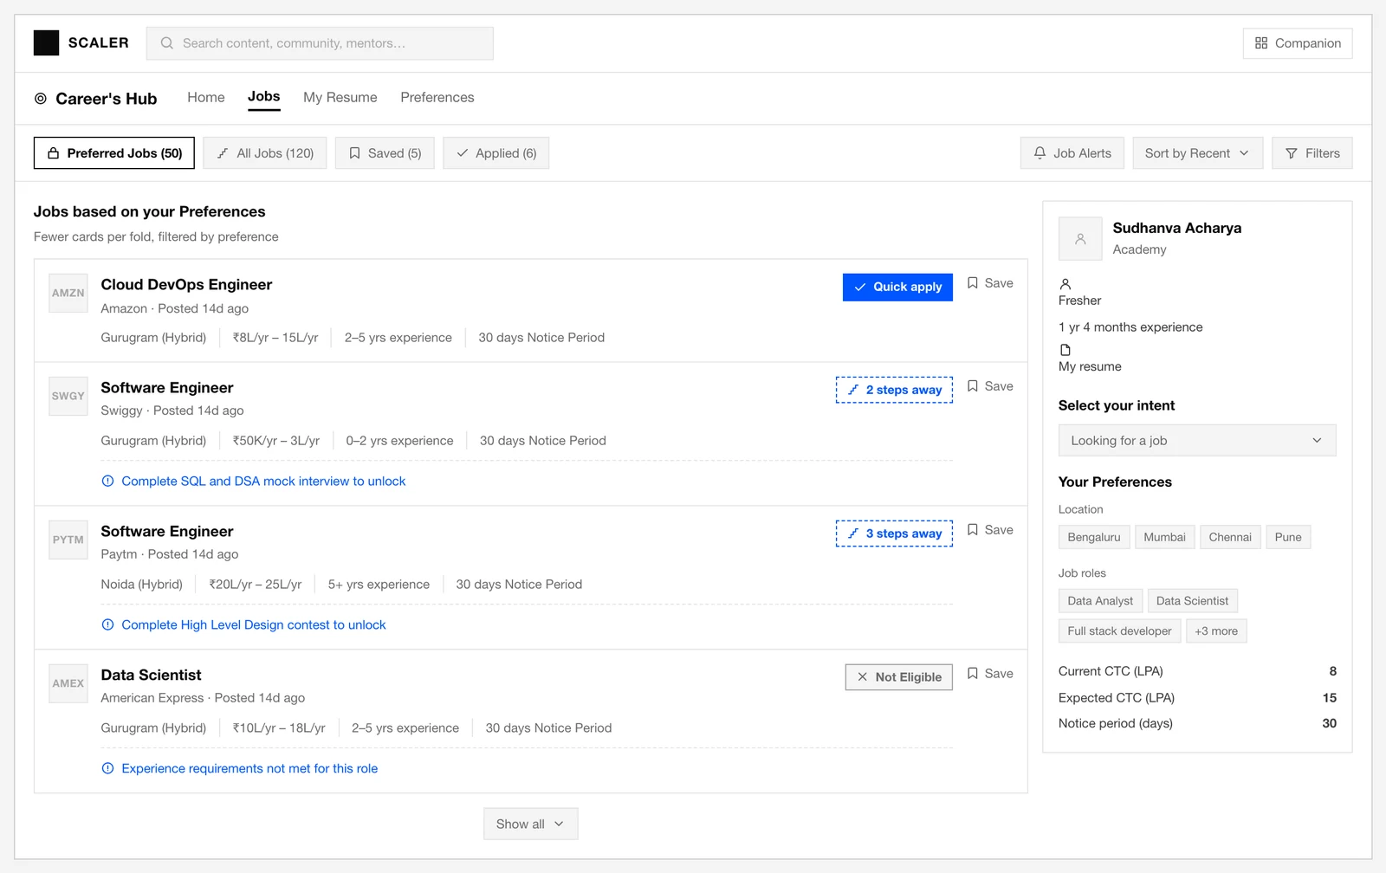
Task: Click Current CTC value 8
Action: click(1333, 672)
